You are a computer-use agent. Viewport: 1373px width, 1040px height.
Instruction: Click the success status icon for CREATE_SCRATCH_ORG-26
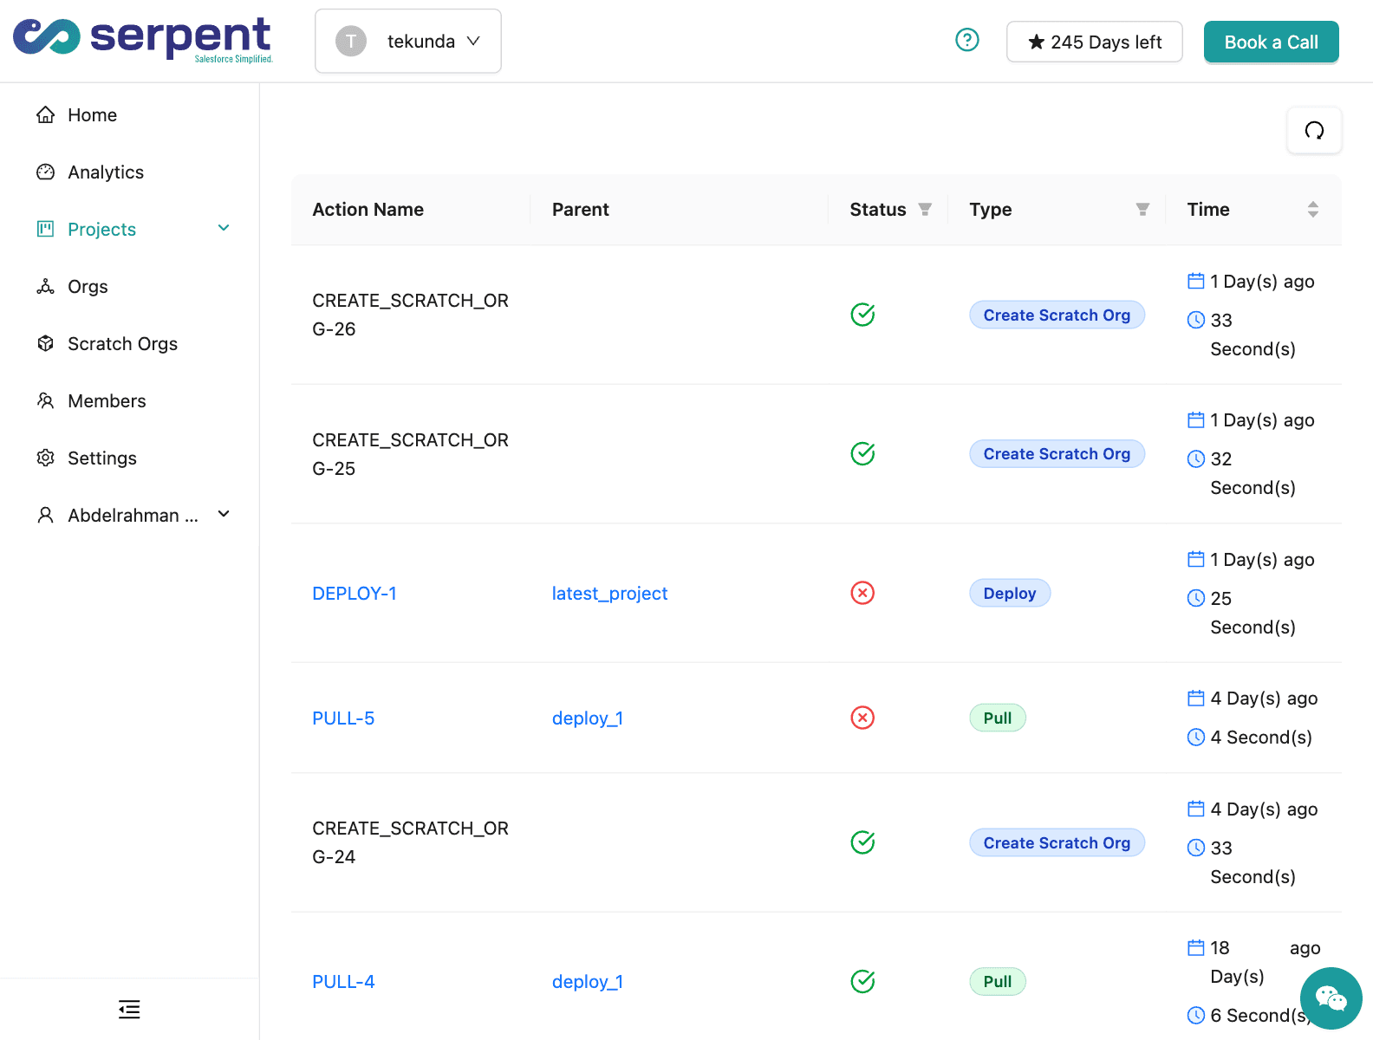pos(862,315)
